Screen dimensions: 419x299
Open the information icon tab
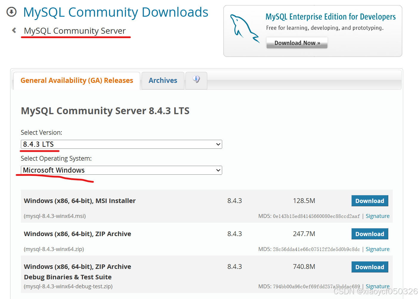click(196, 80)
